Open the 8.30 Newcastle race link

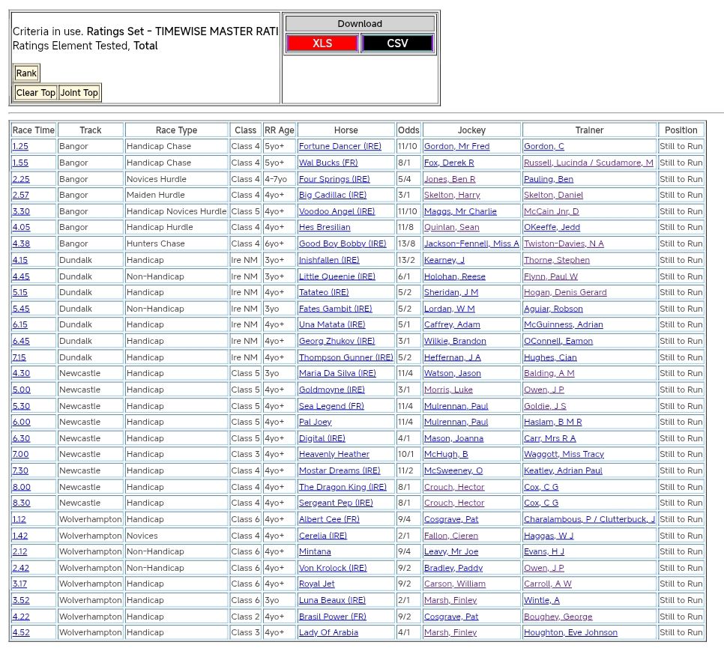click(x=21, y=503)
